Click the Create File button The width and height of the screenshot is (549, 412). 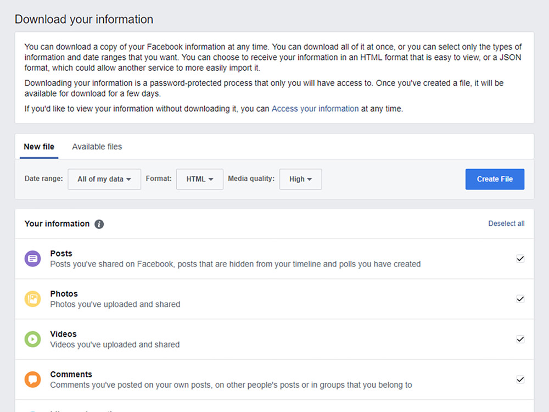point(495,179)
